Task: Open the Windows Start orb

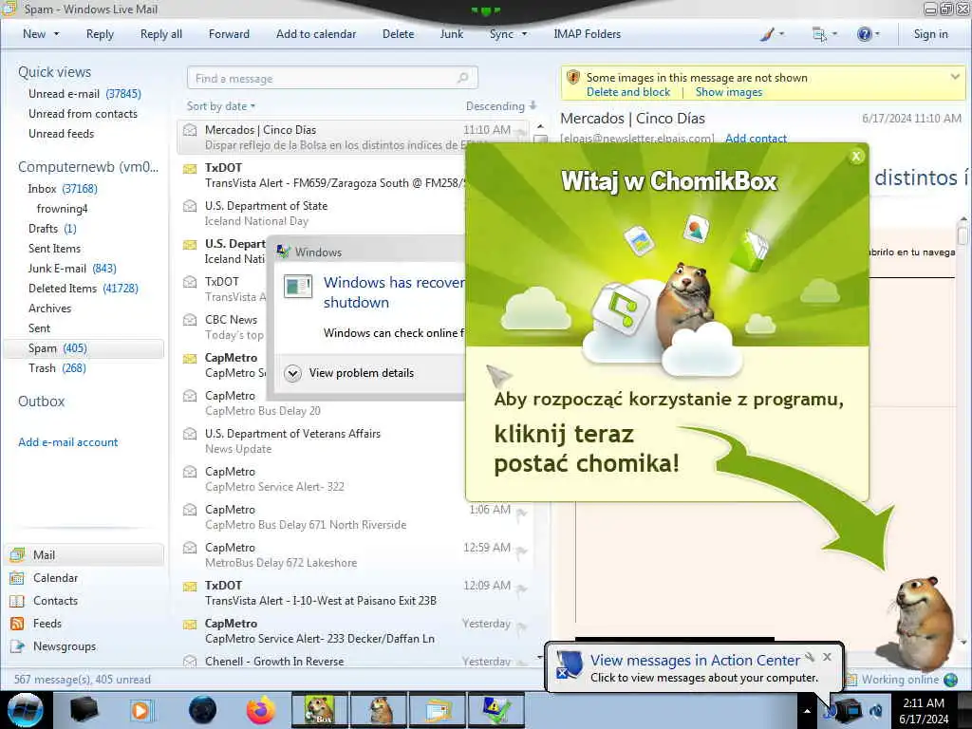Action: (26, 710)
